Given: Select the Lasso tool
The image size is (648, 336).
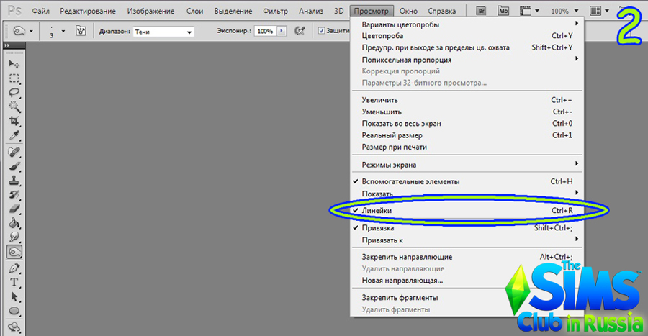Looking at the screenshot, I should 14,93.
